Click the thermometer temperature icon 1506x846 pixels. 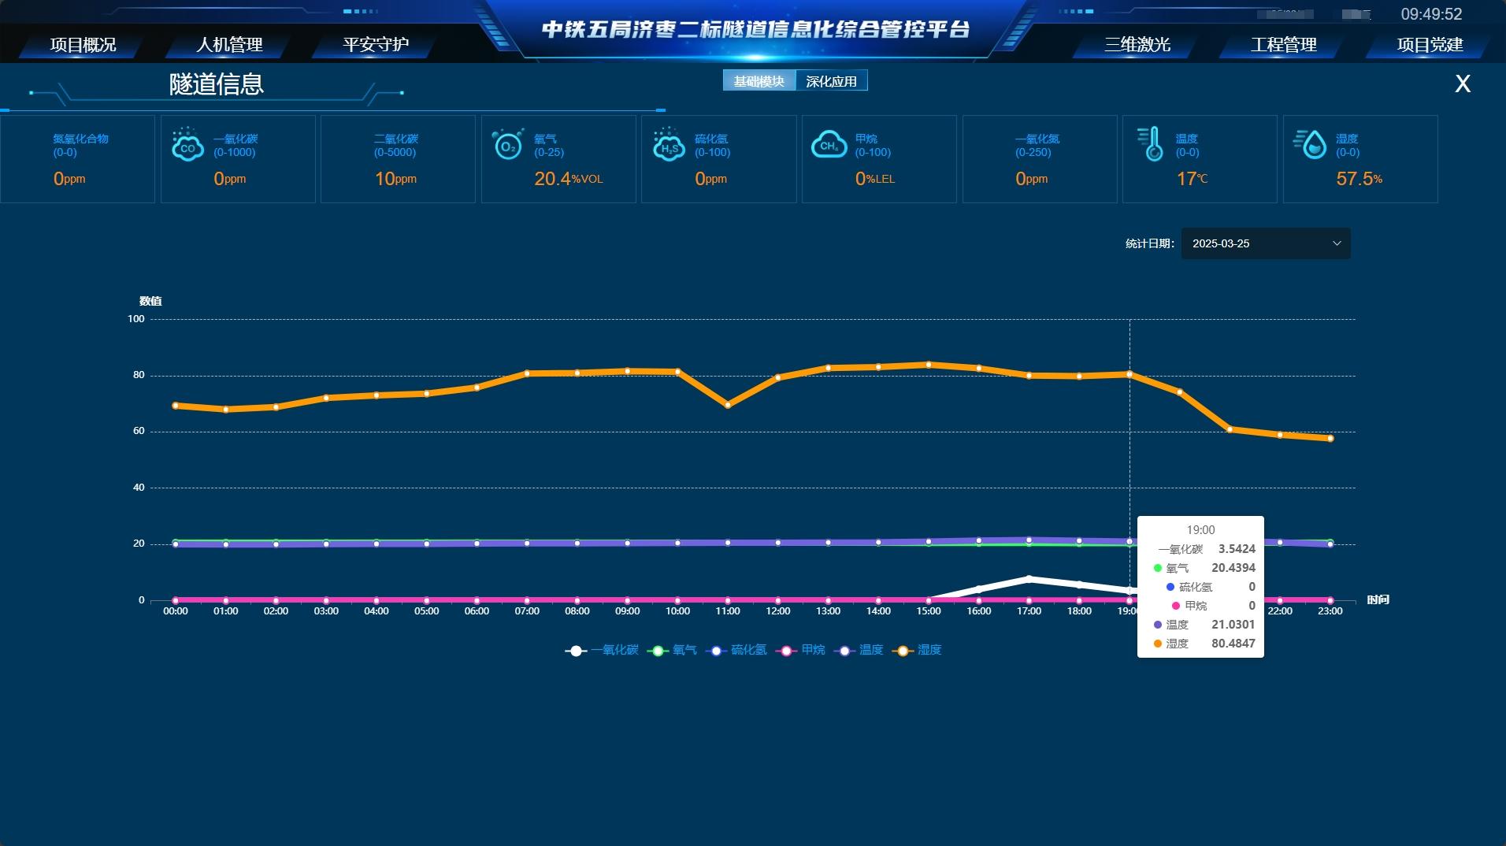pyautogui.click(x=1152, y=145)
